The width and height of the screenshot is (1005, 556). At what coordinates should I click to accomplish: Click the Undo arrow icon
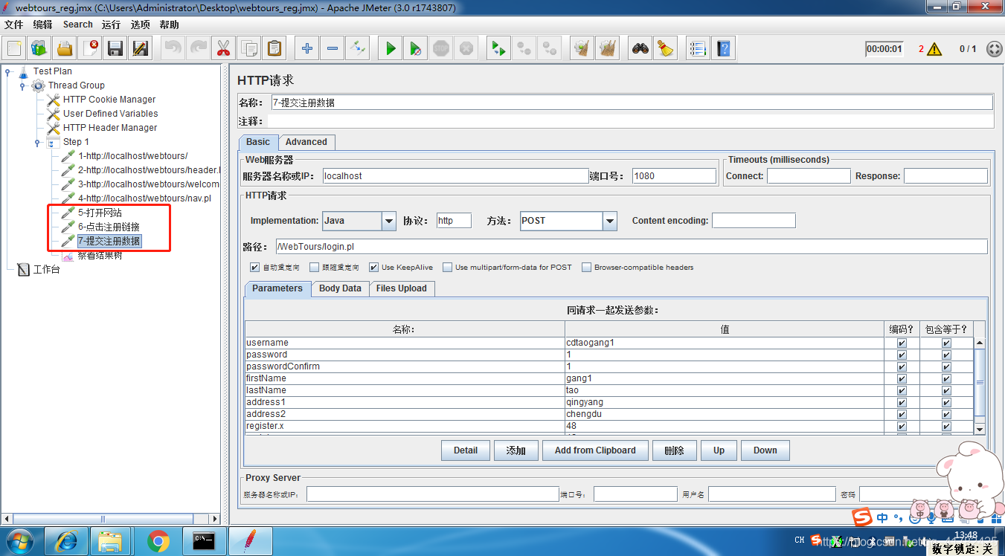tap(173, 49)
